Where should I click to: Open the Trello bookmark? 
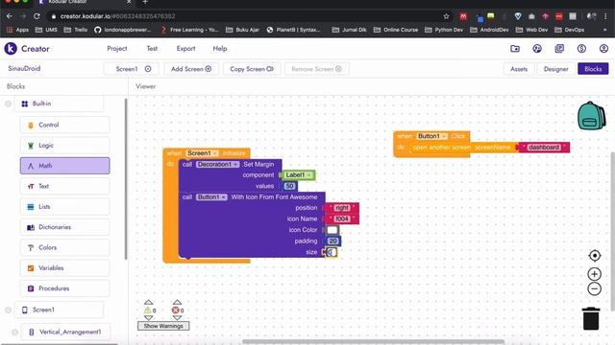pyautogui.click(x=76, y=30)
